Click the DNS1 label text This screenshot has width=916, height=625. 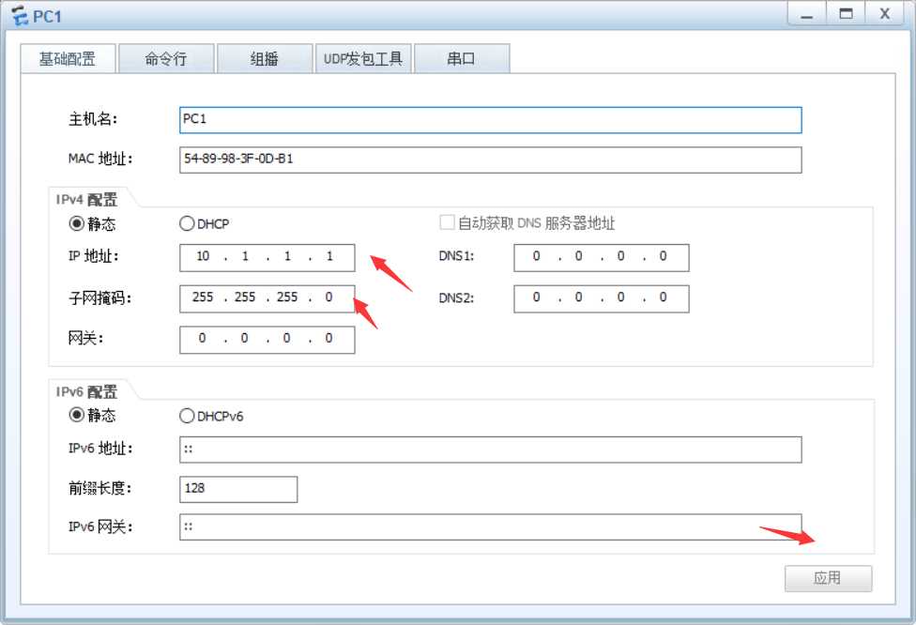tap(456, 256)
